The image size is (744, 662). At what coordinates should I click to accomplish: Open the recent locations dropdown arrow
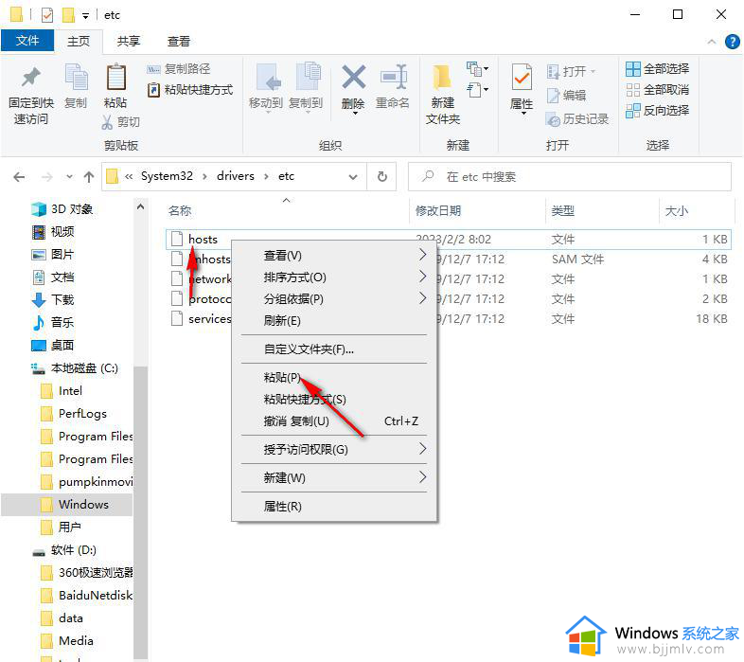pyautogui.click(x=70, y=177)
